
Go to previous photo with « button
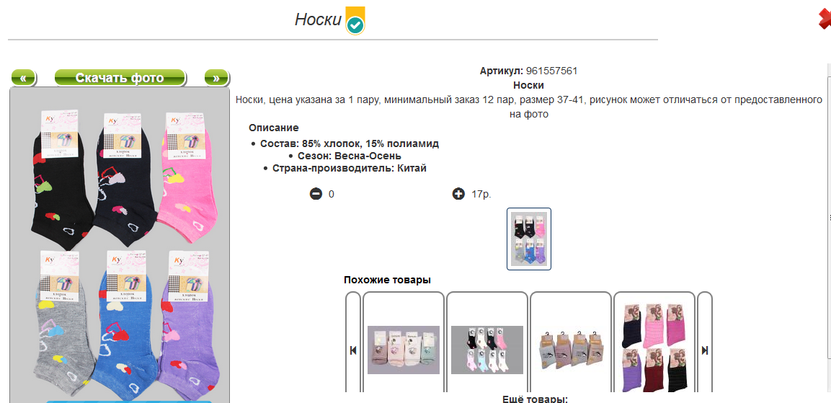tap(23, 78)
